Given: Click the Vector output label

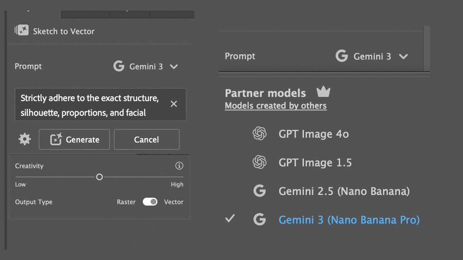Looking at the screenshot, I should point(174,202).
